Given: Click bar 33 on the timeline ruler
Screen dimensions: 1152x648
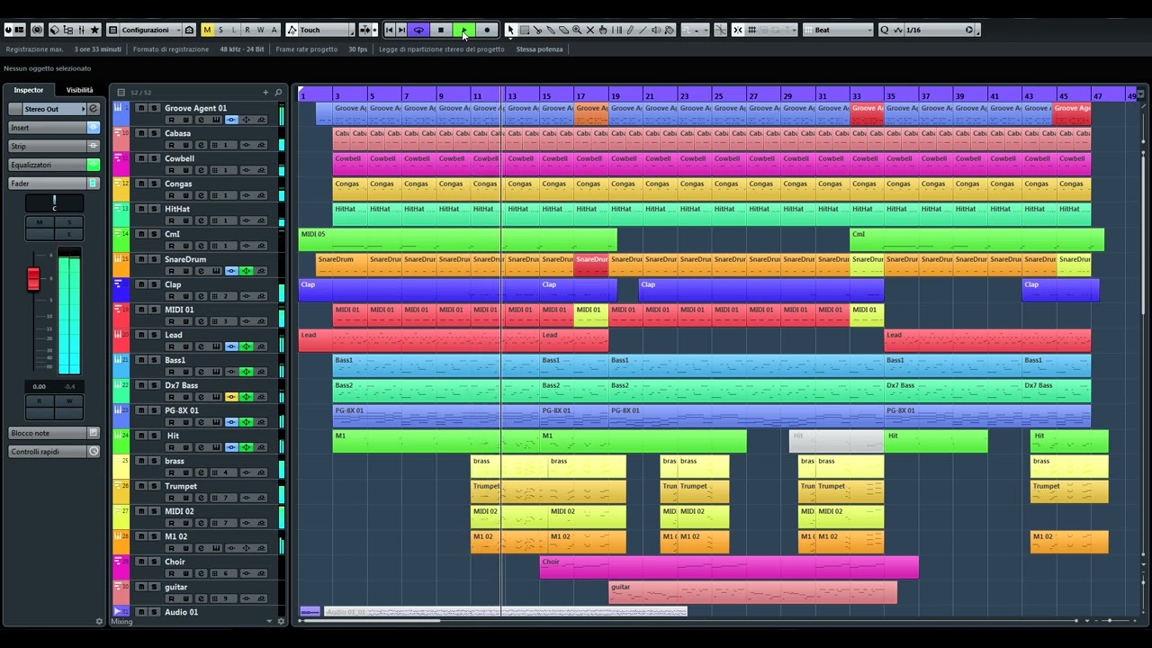Looking at the screenshot, I should [856, 95].
